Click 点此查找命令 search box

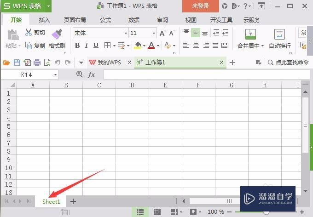pyautogui.click(x=288, y=63)
